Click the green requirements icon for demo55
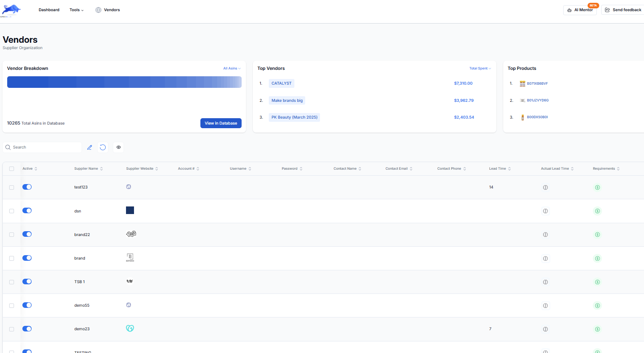Image resolution: width=644 pixels, height=353 pixels. [x=597, y=305]
